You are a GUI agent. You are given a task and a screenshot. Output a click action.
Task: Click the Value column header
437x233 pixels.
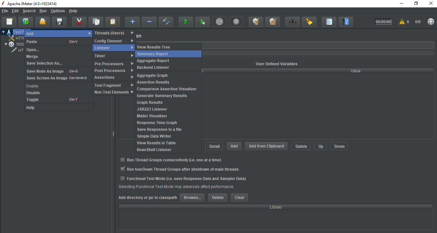click(x=355, y=71)
